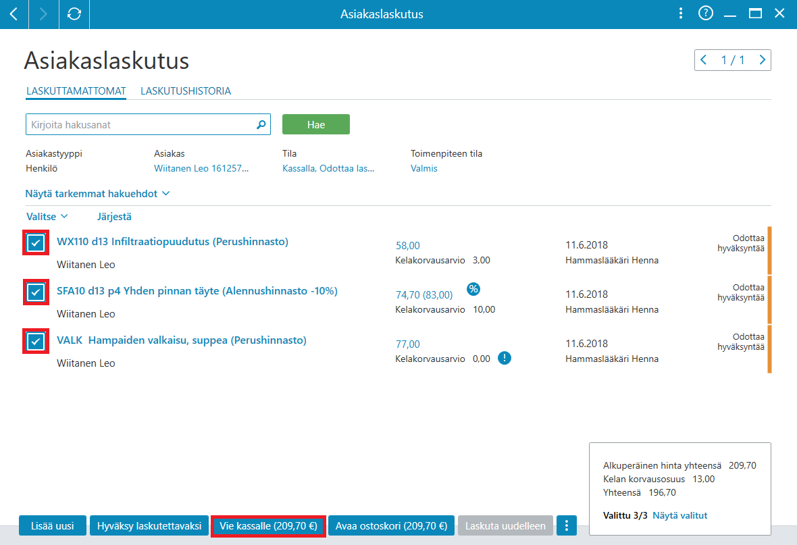Uncheck the SFA10 Yhden pinnan täyte checkbox
Viewport: 797px width, 545px height.
36,292
